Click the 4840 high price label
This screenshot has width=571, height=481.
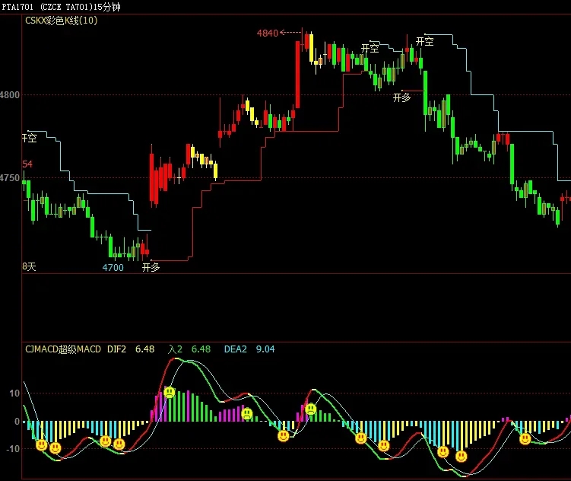(268, 33)
